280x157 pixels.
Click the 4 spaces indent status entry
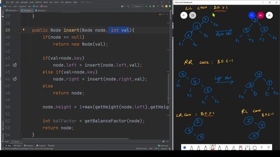click(164, 148)
